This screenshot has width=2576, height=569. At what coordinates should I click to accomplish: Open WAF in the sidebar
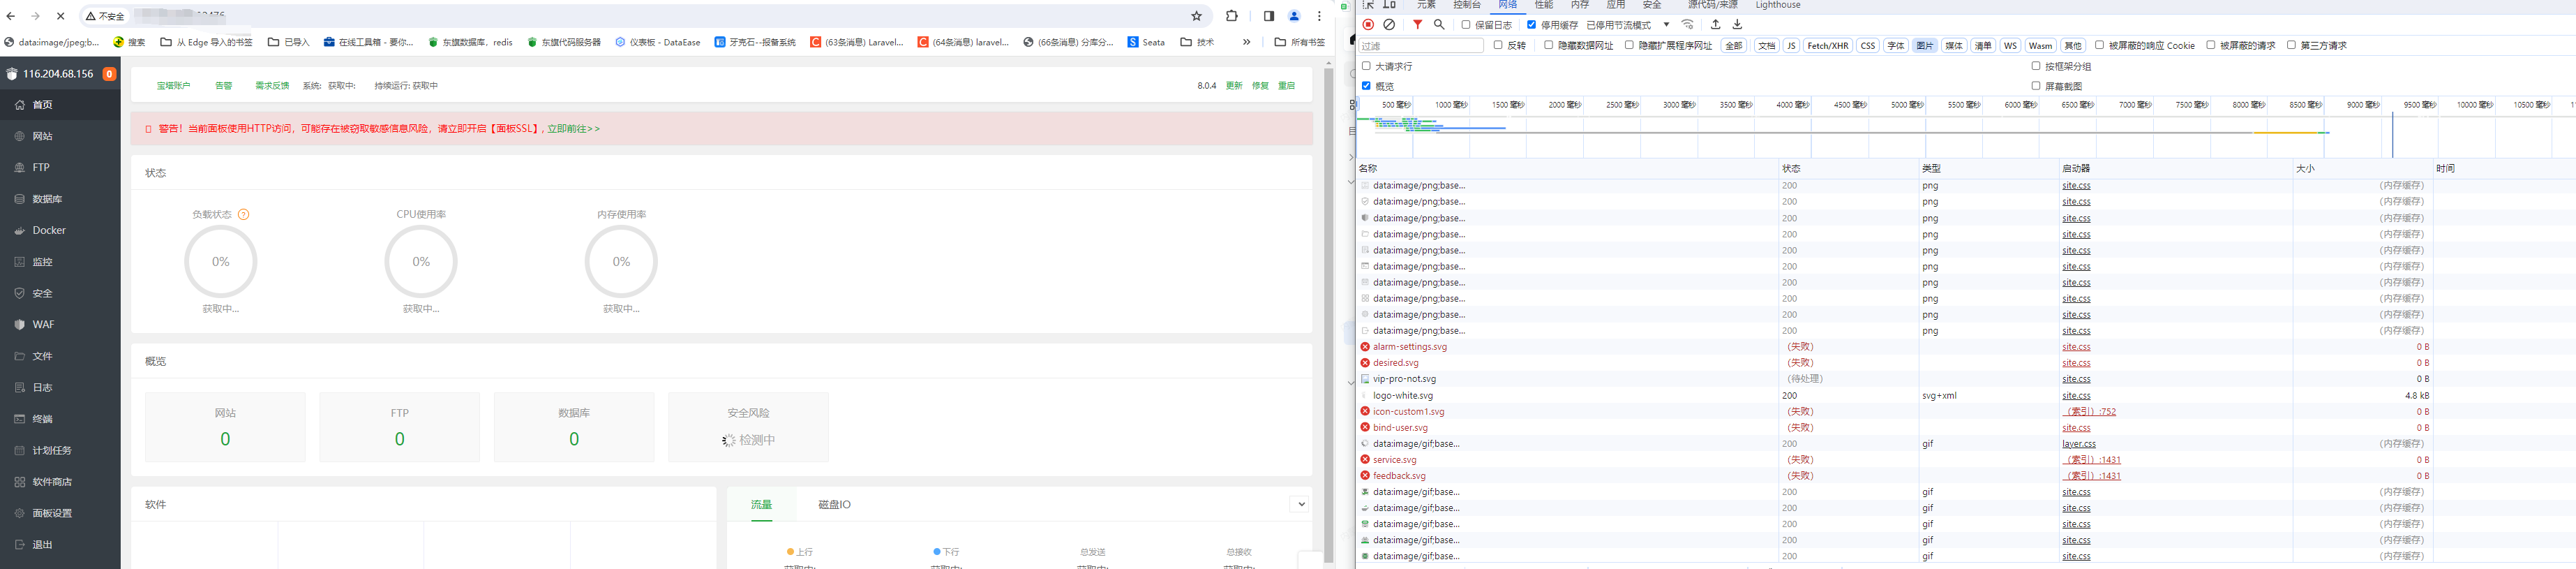point(60,324)
